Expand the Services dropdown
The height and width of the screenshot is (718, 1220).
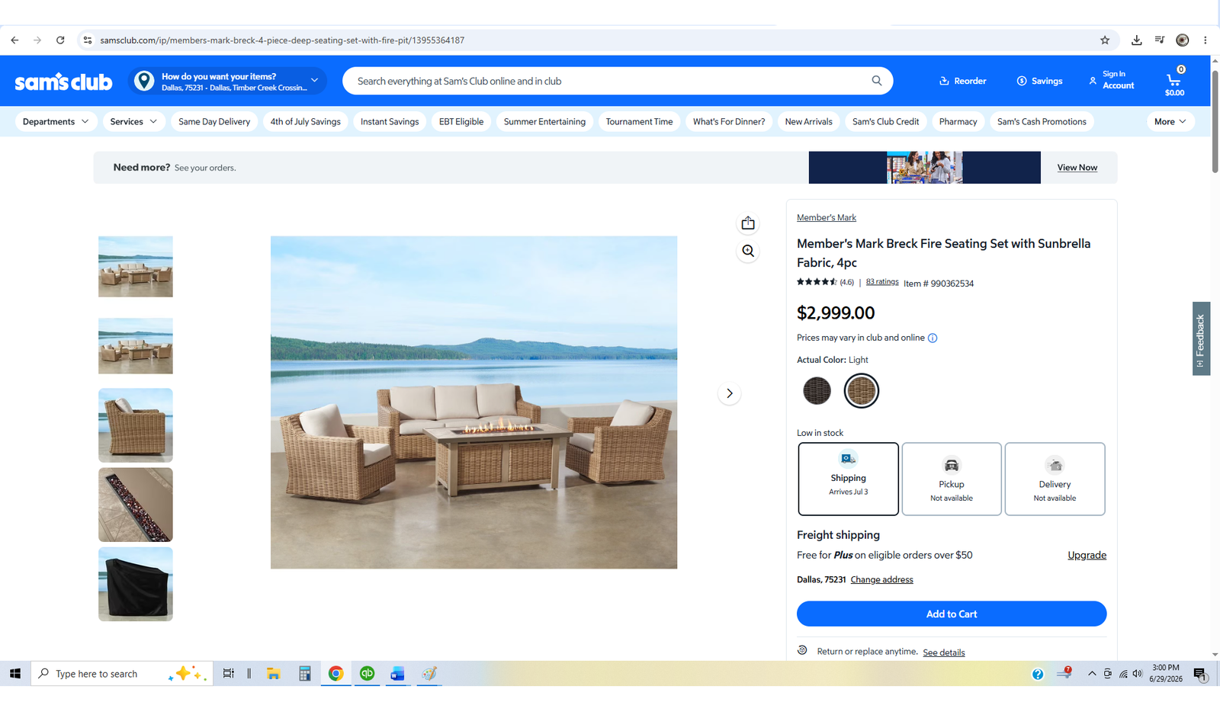133,122
